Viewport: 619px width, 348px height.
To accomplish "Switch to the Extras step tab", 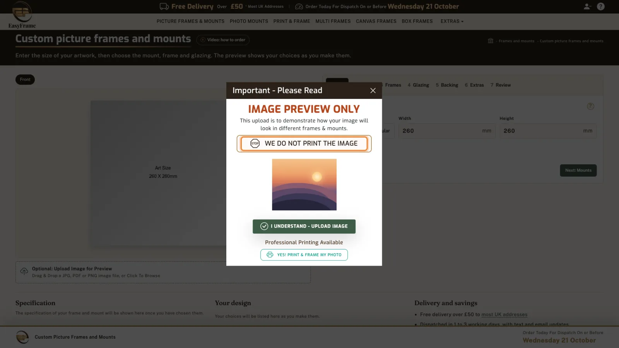I will [474, 85].
